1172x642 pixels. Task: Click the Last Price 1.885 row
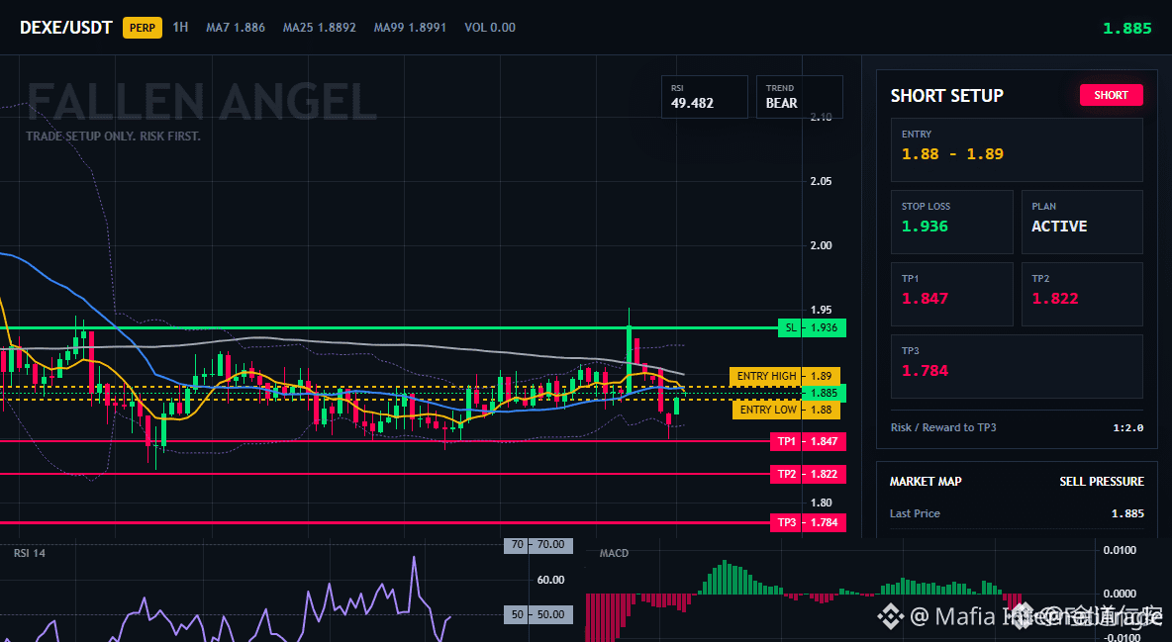(1017, 513)
